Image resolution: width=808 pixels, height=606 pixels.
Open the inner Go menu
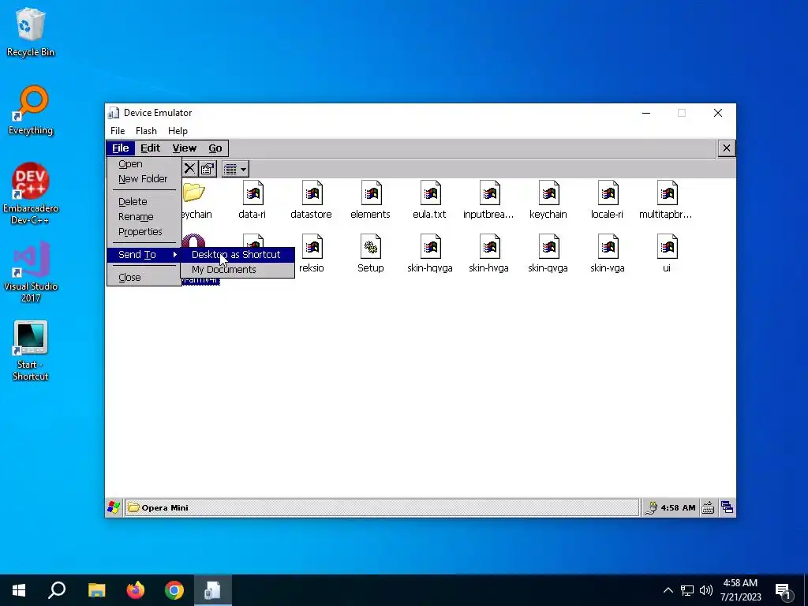click(215, 148)
